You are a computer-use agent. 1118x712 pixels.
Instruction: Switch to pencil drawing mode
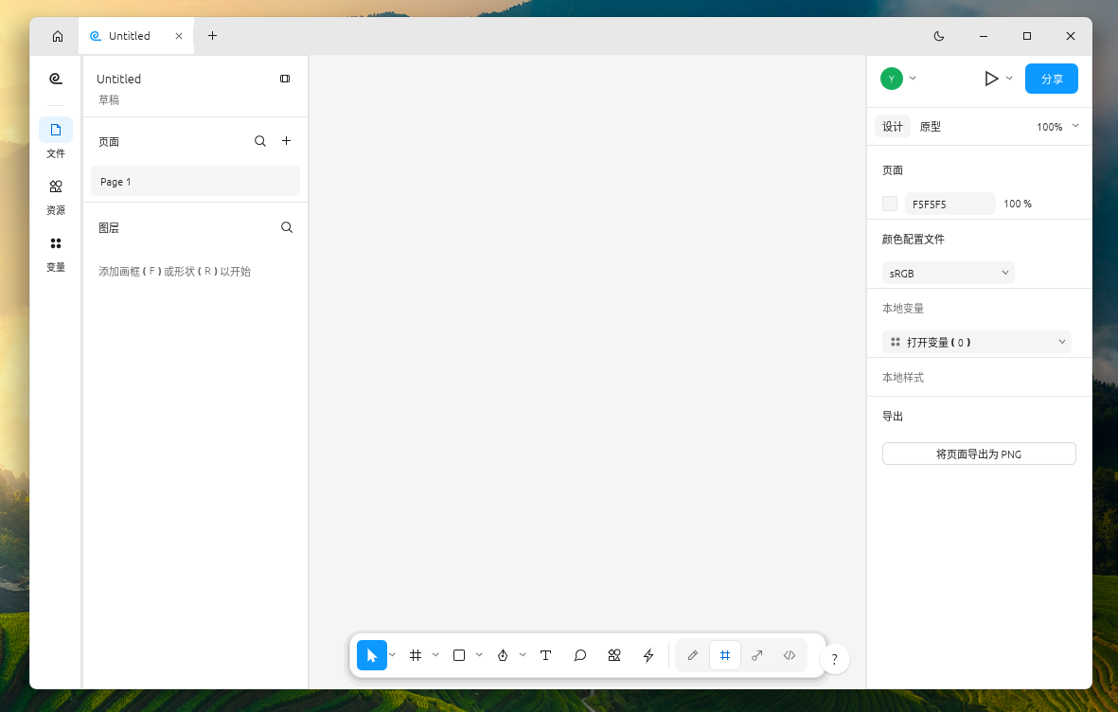point(692,655)
